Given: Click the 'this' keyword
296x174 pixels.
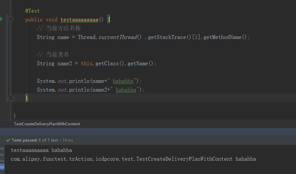Looking at the screenshot, I should coord(87,63).
